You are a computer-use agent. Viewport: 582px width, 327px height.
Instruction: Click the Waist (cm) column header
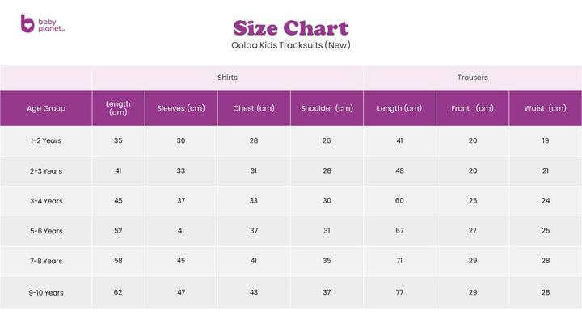point(546,108)
